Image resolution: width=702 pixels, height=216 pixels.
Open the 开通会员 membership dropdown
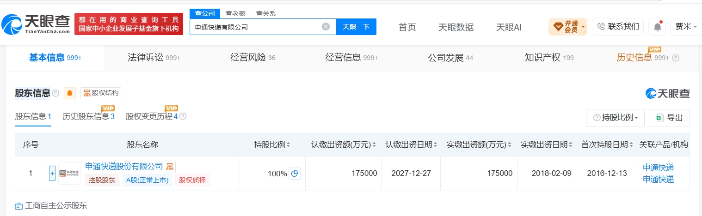(x=568, y=27)
